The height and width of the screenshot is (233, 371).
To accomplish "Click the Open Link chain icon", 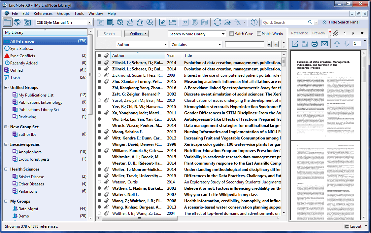I will [162, 22].
